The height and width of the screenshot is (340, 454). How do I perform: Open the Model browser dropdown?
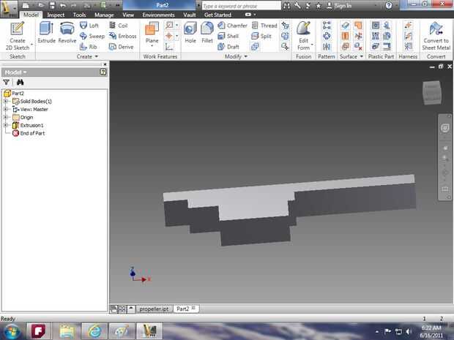point(15,72)
